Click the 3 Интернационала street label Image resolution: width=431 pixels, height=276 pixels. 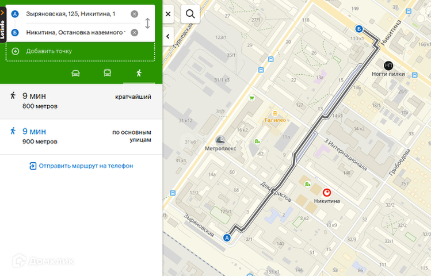coord(345,155)
